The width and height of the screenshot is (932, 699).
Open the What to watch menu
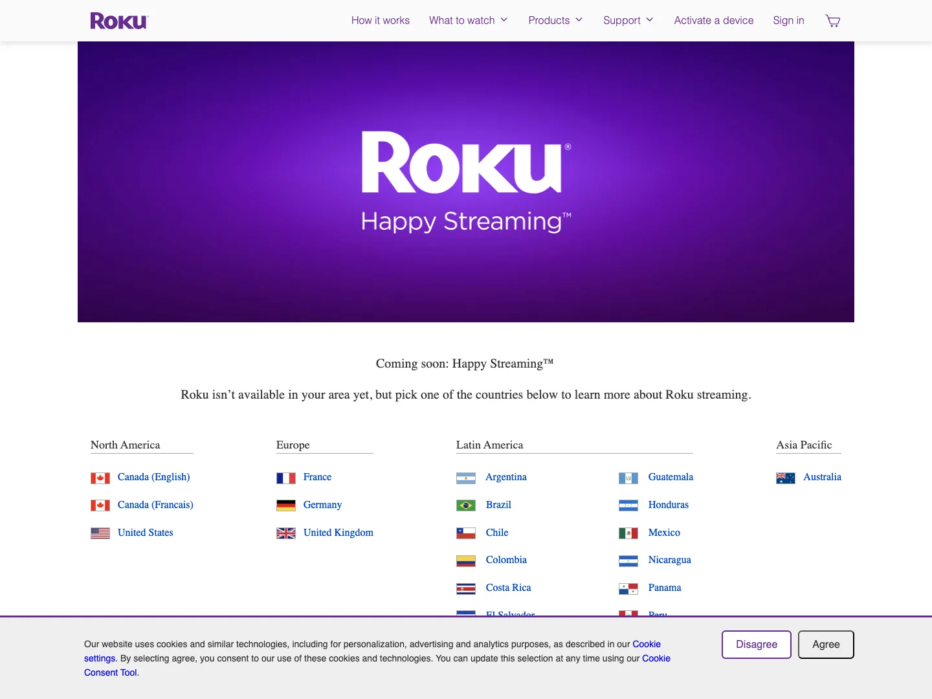coord(462,20)
